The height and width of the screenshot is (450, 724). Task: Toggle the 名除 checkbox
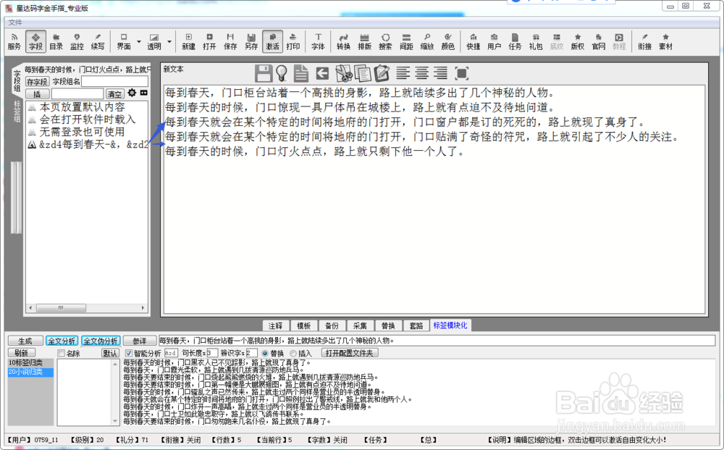[61, 354]
